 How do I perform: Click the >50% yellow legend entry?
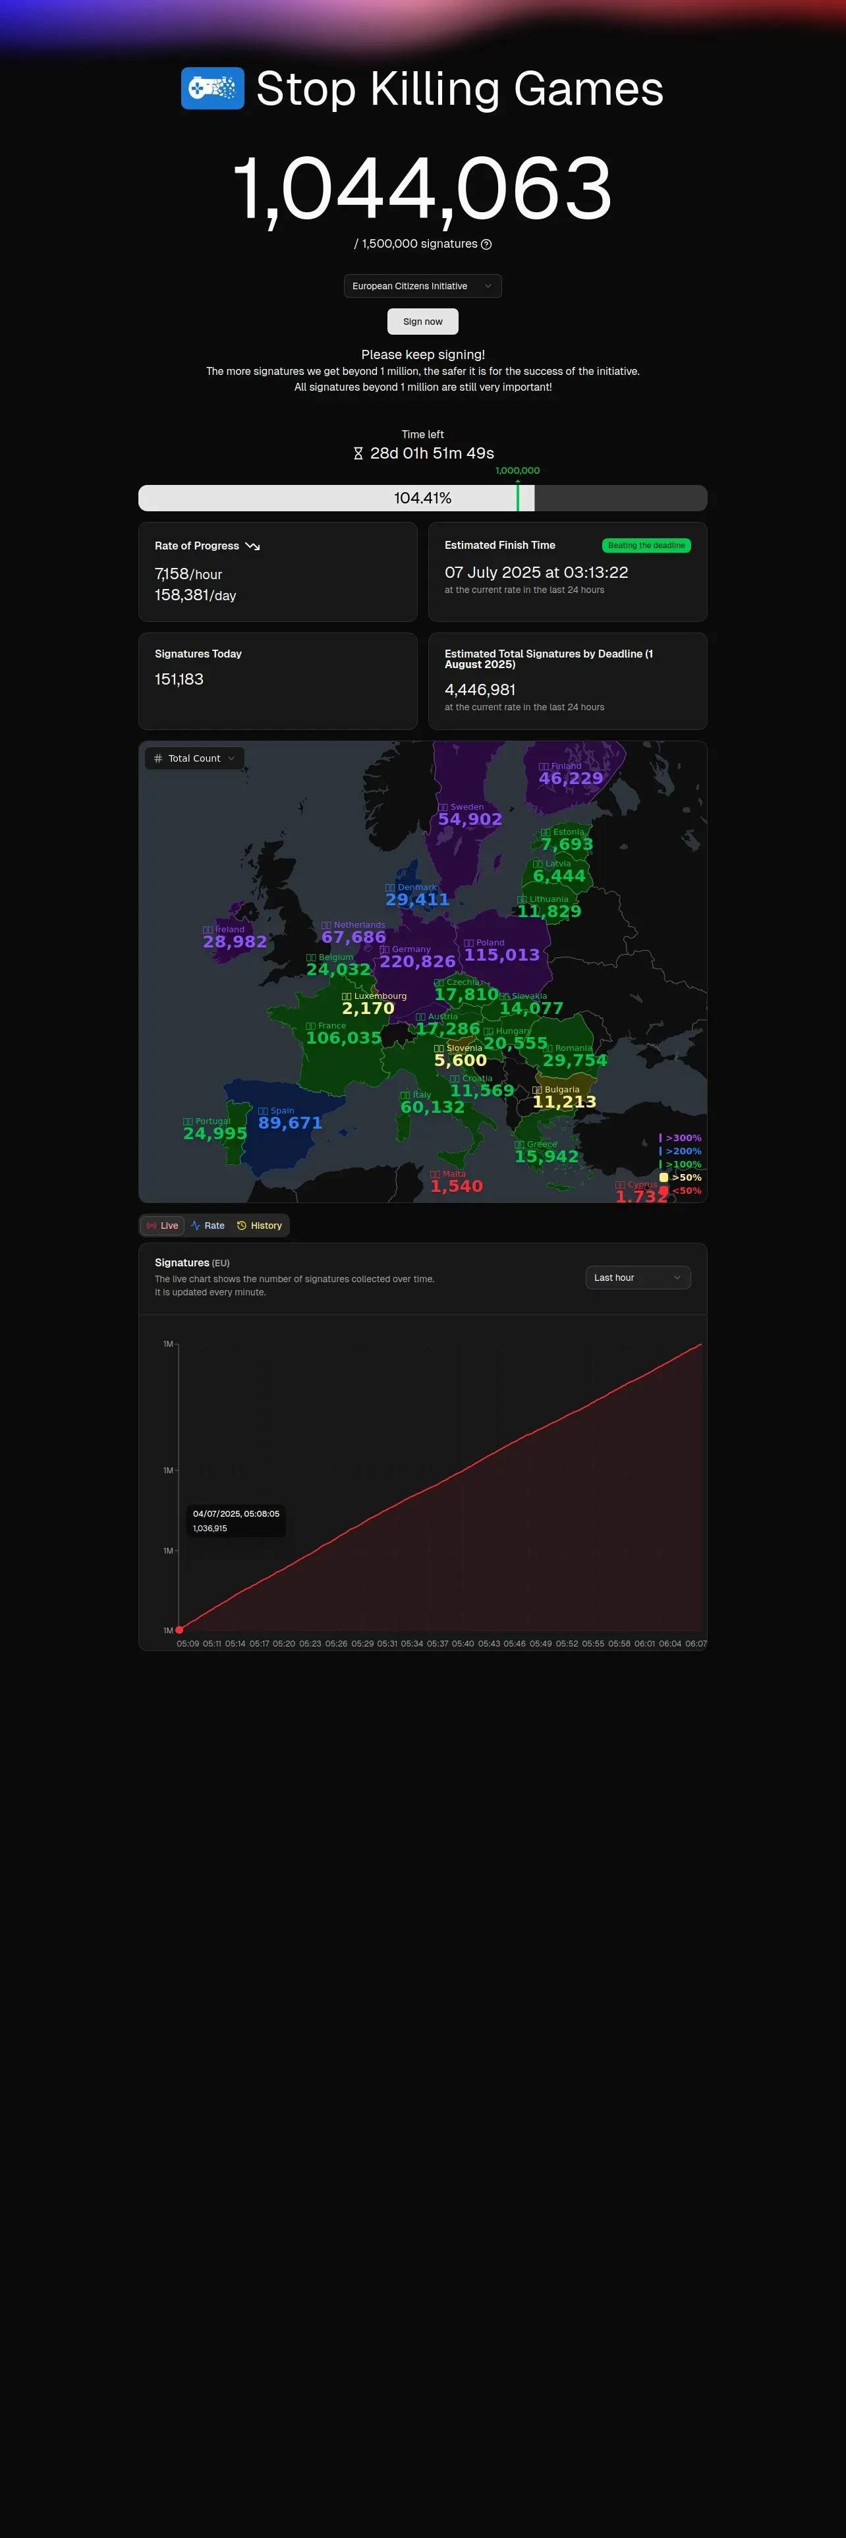click(x=681, y=1177)
